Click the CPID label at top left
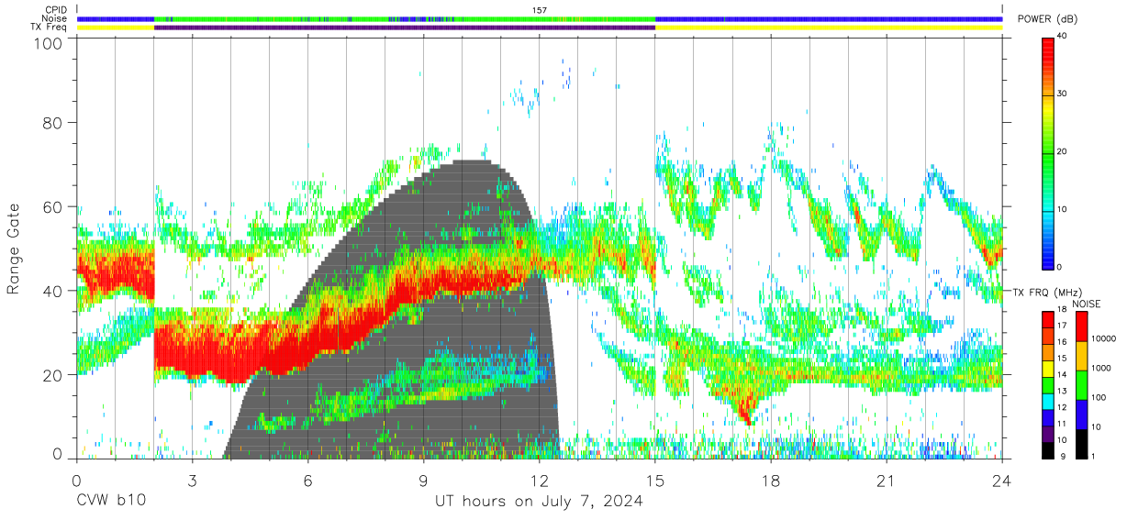The image size is (1127, 520). coord(56,10)
